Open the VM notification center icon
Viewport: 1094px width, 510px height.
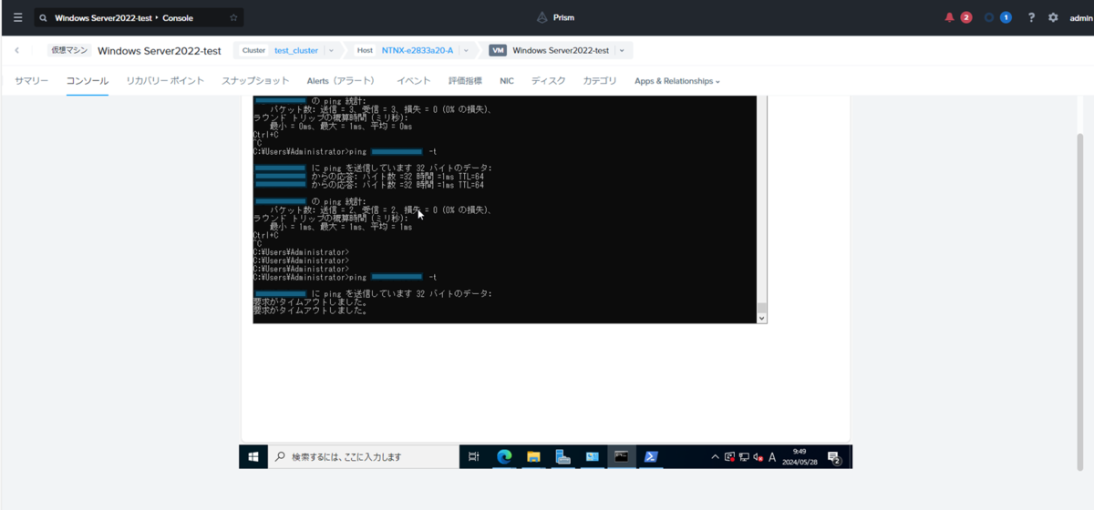[x=833, y=457]
